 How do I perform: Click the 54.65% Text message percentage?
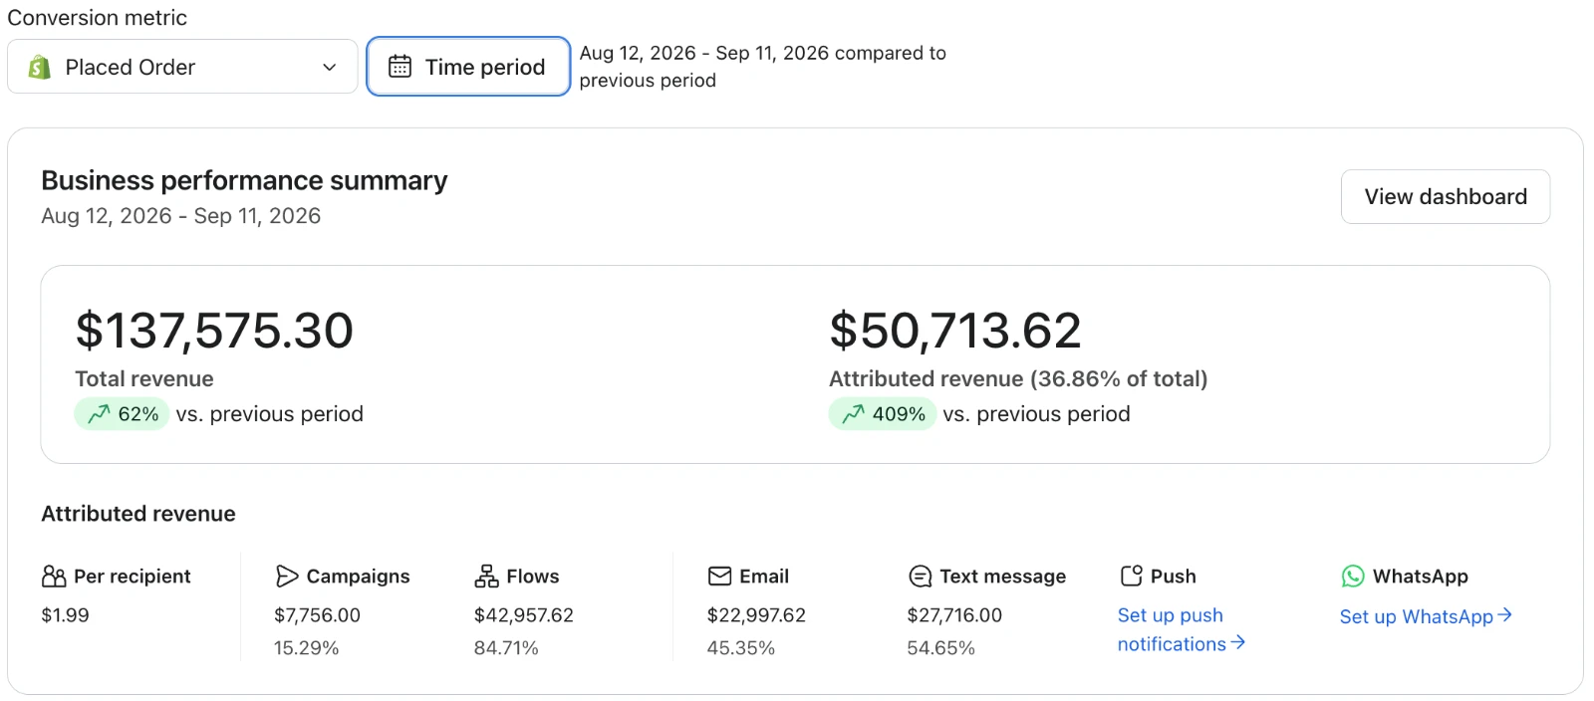(940, 648)
